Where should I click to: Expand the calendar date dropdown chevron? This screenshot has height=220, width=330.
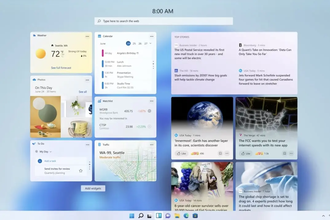[151, 43]
